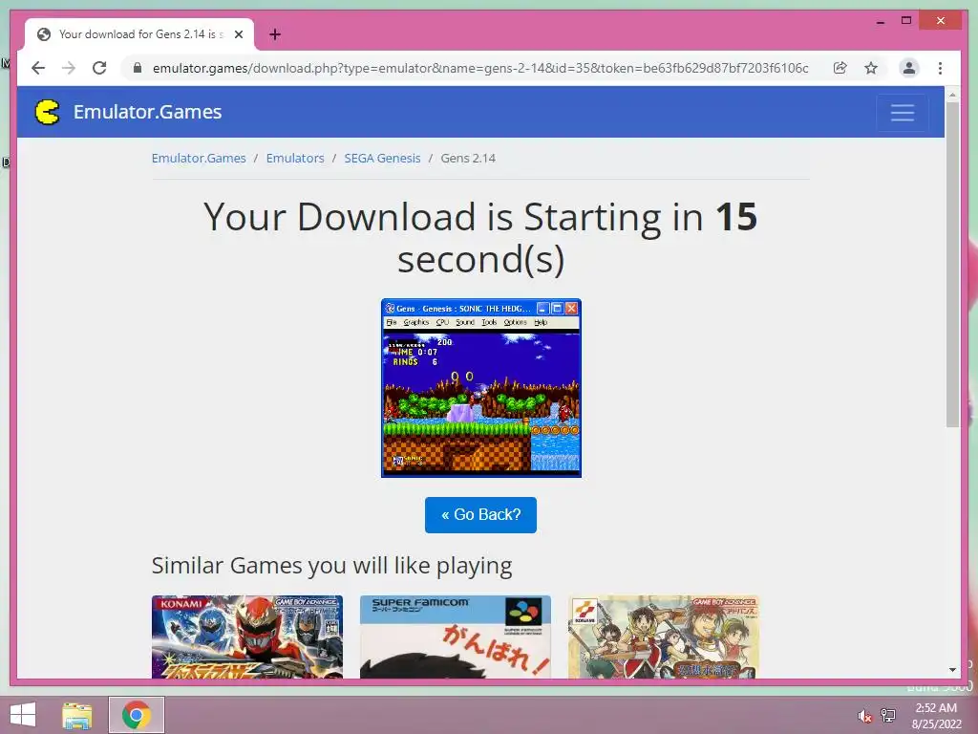
Task: Open the Konami anime warriors game thumbnail
Action: pyautogui.click(x=664, y=637)
